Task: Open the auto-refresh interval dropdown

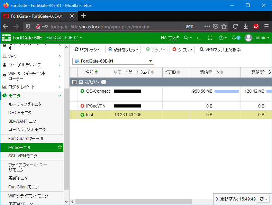Action: [263, 199]
